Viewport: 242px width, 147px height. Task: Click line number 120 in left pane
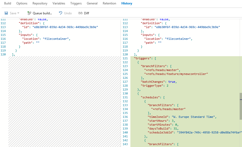point(3,54)
